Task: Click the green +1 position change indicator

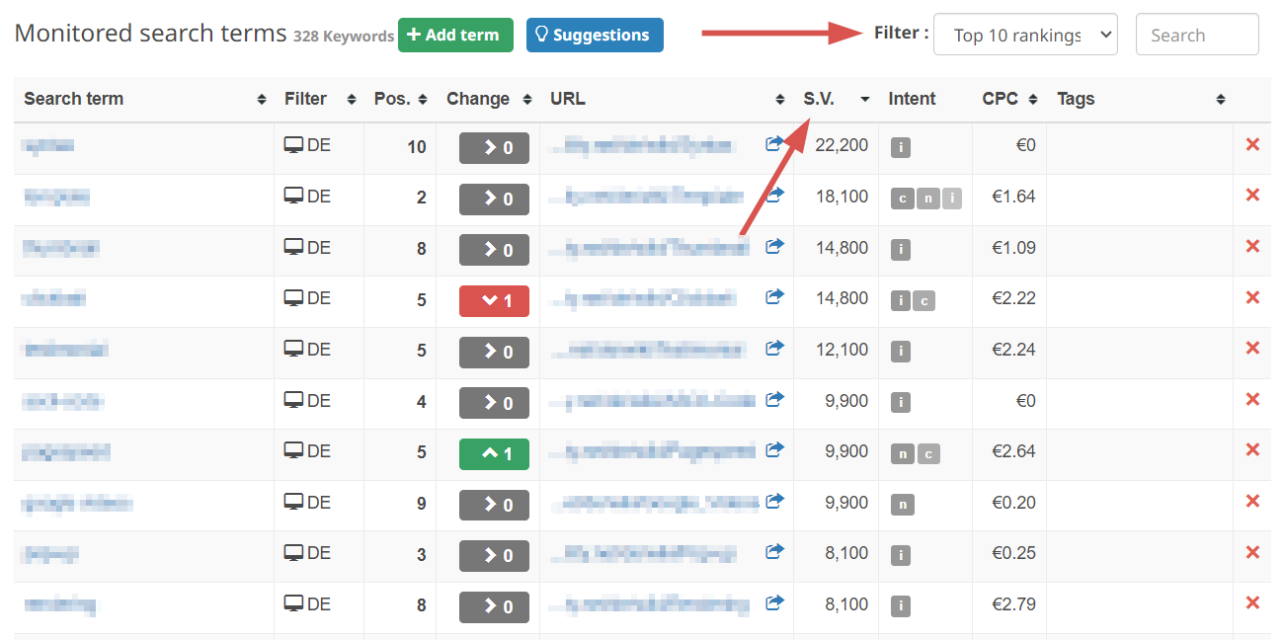Action: (494, 453)
